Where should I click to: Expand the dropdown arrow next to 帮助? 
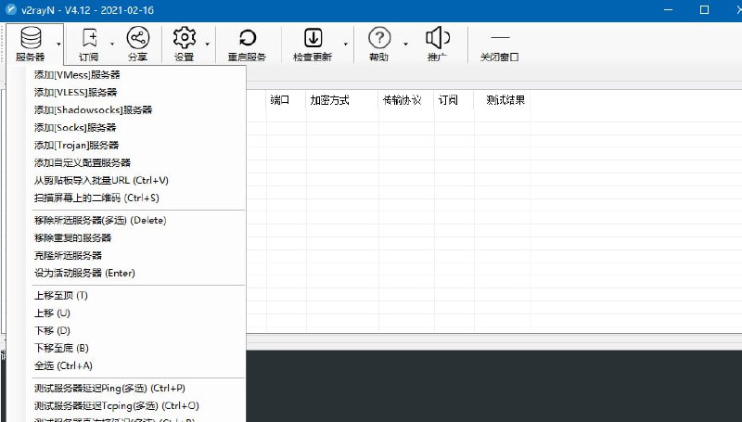pyautogui.click(x=405, y=44)
